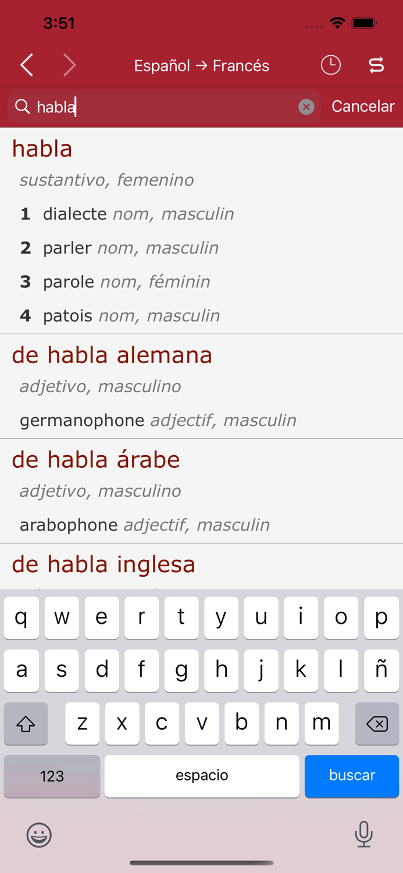Tap the blue buscar key
The image size is (403, 873).
tap(351, 776)
